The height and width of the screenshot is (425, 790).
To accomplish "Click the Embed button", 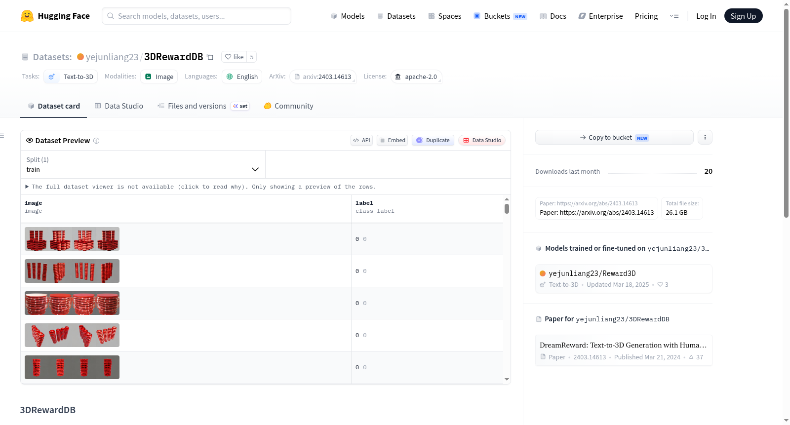I will [393, 140].
